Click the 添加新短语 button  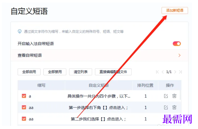tap(175, 10)
